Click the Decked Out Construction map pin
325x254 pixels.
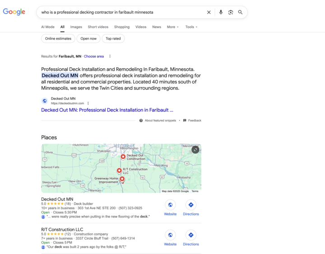[x=123, y=157]
